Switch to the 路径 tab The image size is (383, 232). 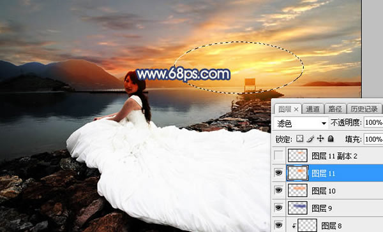coord(335,109)
